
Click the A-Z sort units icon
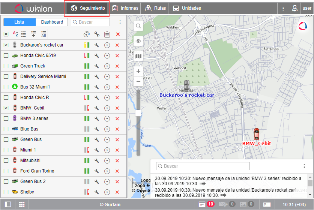point(15,34)
